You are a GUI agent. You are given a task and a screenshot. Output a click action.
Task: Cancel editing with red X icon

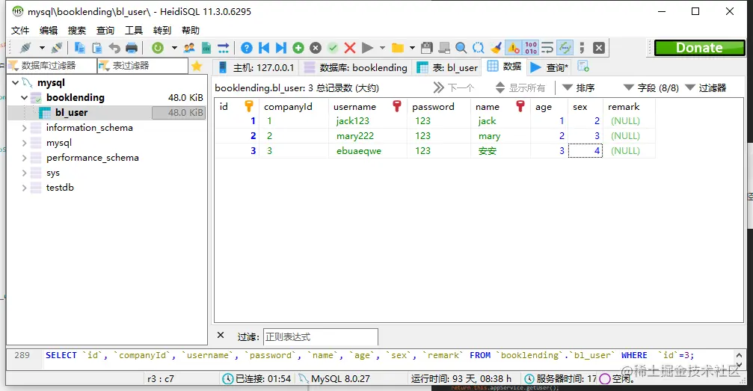pos(350,48)
